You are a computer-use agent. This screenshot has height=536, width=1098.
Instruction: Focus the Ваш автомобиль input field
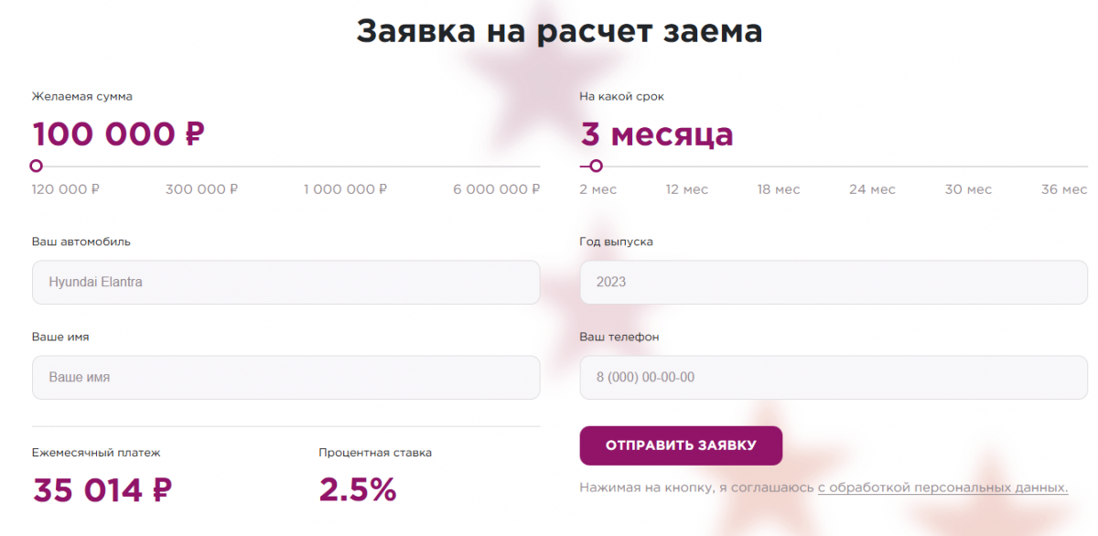tap(285, 283)
